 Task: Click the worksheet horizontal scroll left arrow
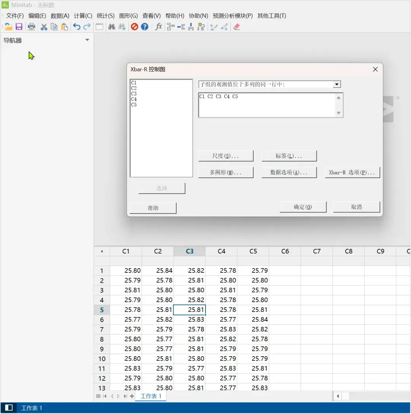[338, 396]
